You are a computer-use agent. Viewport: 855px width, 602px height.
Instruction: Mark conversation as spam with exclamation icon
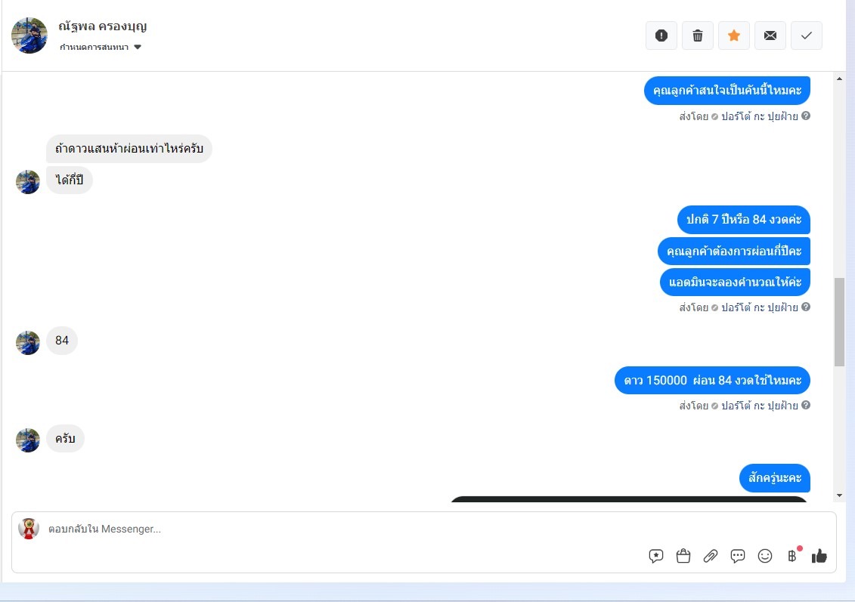[661, 36]
